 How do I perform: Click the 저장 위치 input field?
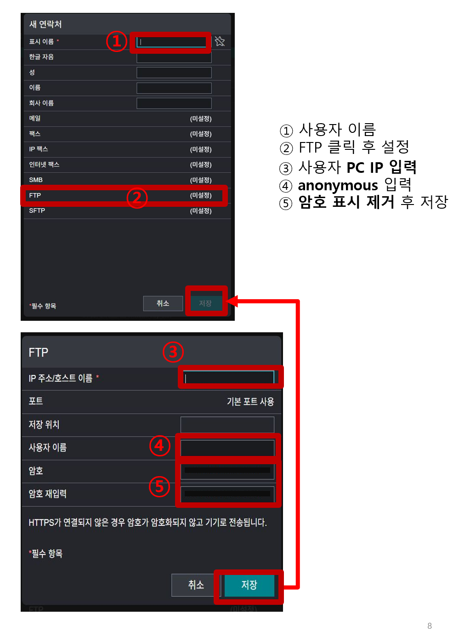pos(227,425)
